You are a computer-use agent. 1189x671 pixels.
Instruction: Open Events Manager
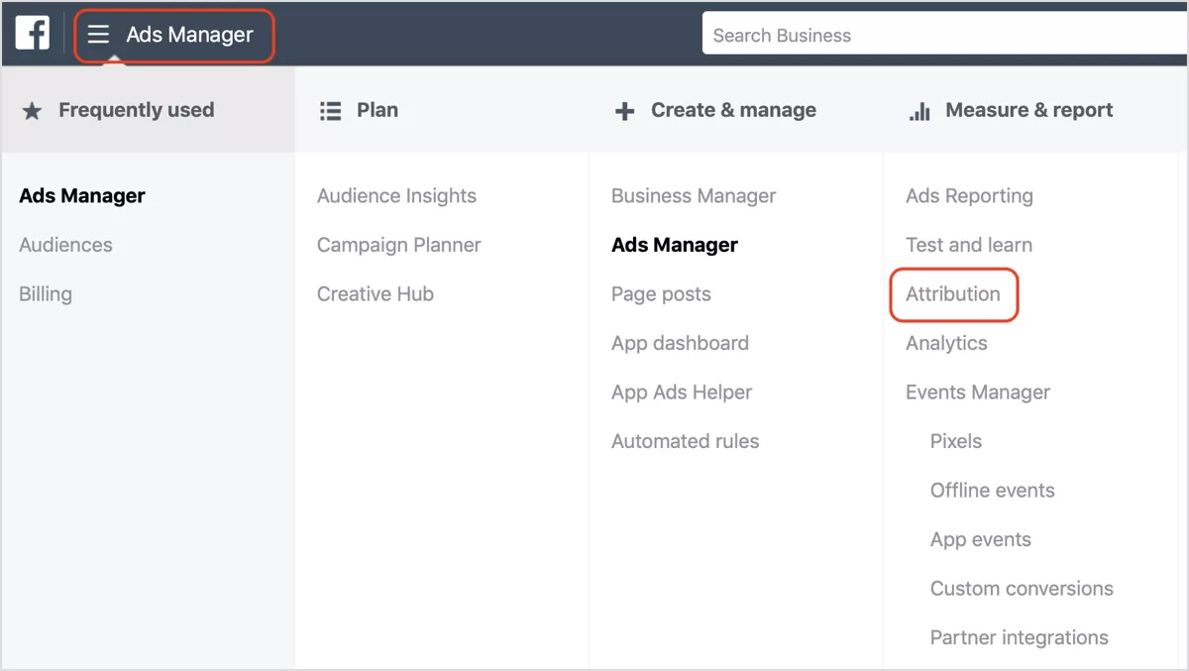[978, 392]
